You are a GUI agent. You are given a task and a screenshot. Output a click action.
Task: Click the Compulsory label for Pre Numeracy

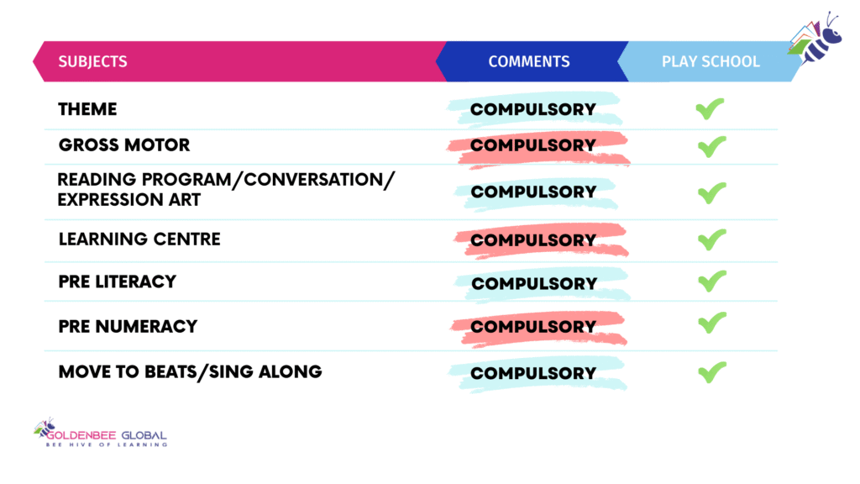click(x=533, y=326)
